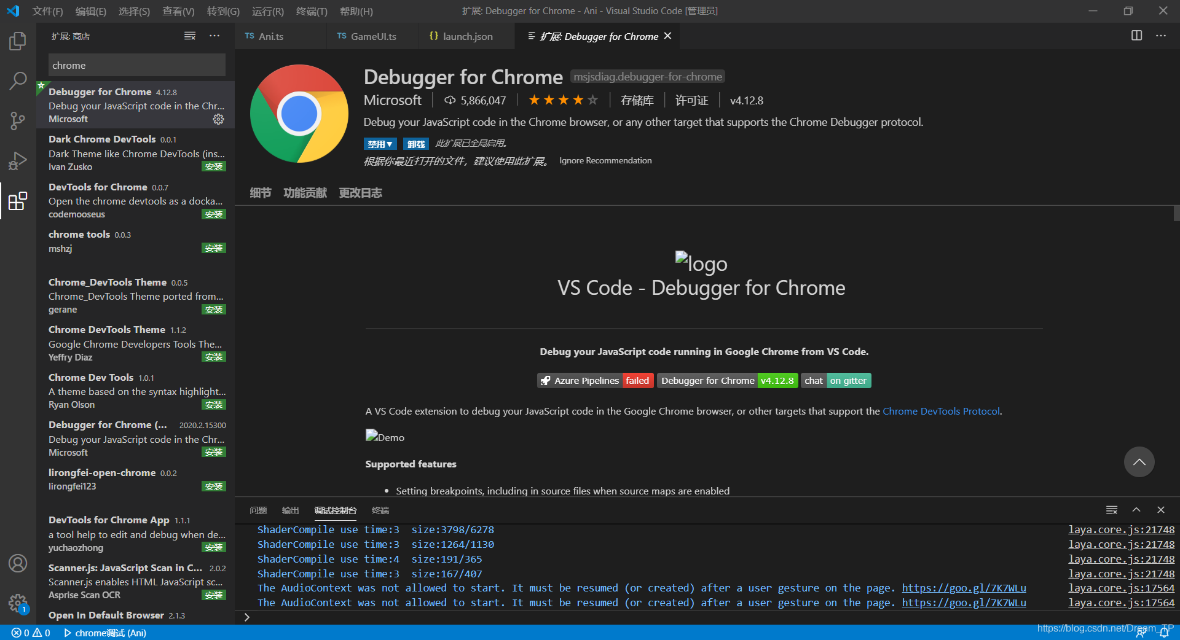This screenshot has height=640, width=1180.
Task: Maximize the bottom panel with chevron
Action: pyautogui.click(x=1136, y=510)
